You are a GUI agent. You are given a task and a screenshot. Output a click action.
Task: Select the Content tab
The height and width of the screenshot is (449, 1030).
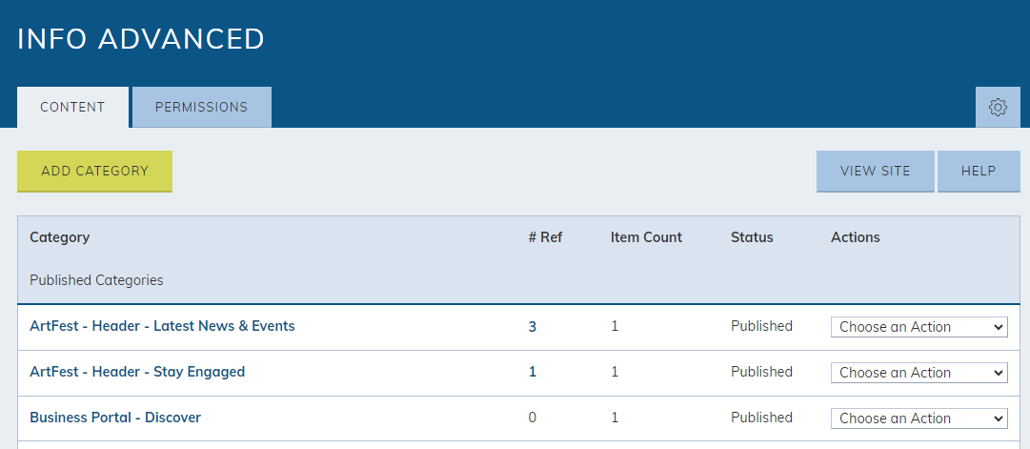73,107
